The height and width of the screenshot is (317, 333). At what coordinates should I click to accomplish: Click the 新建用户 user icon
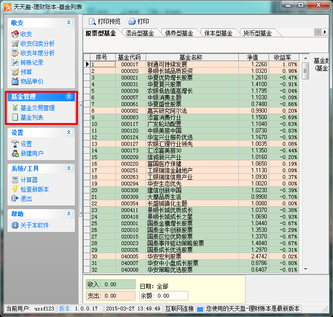[15, 153]
